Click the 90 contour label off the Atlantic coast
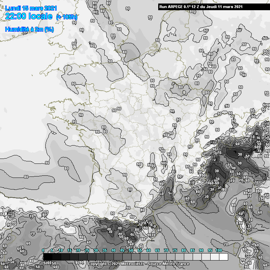The image size is (270, 270). [47, 163]
